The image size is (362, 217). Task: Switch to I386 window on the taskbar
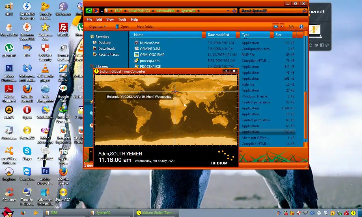click(x=65, y=213)
